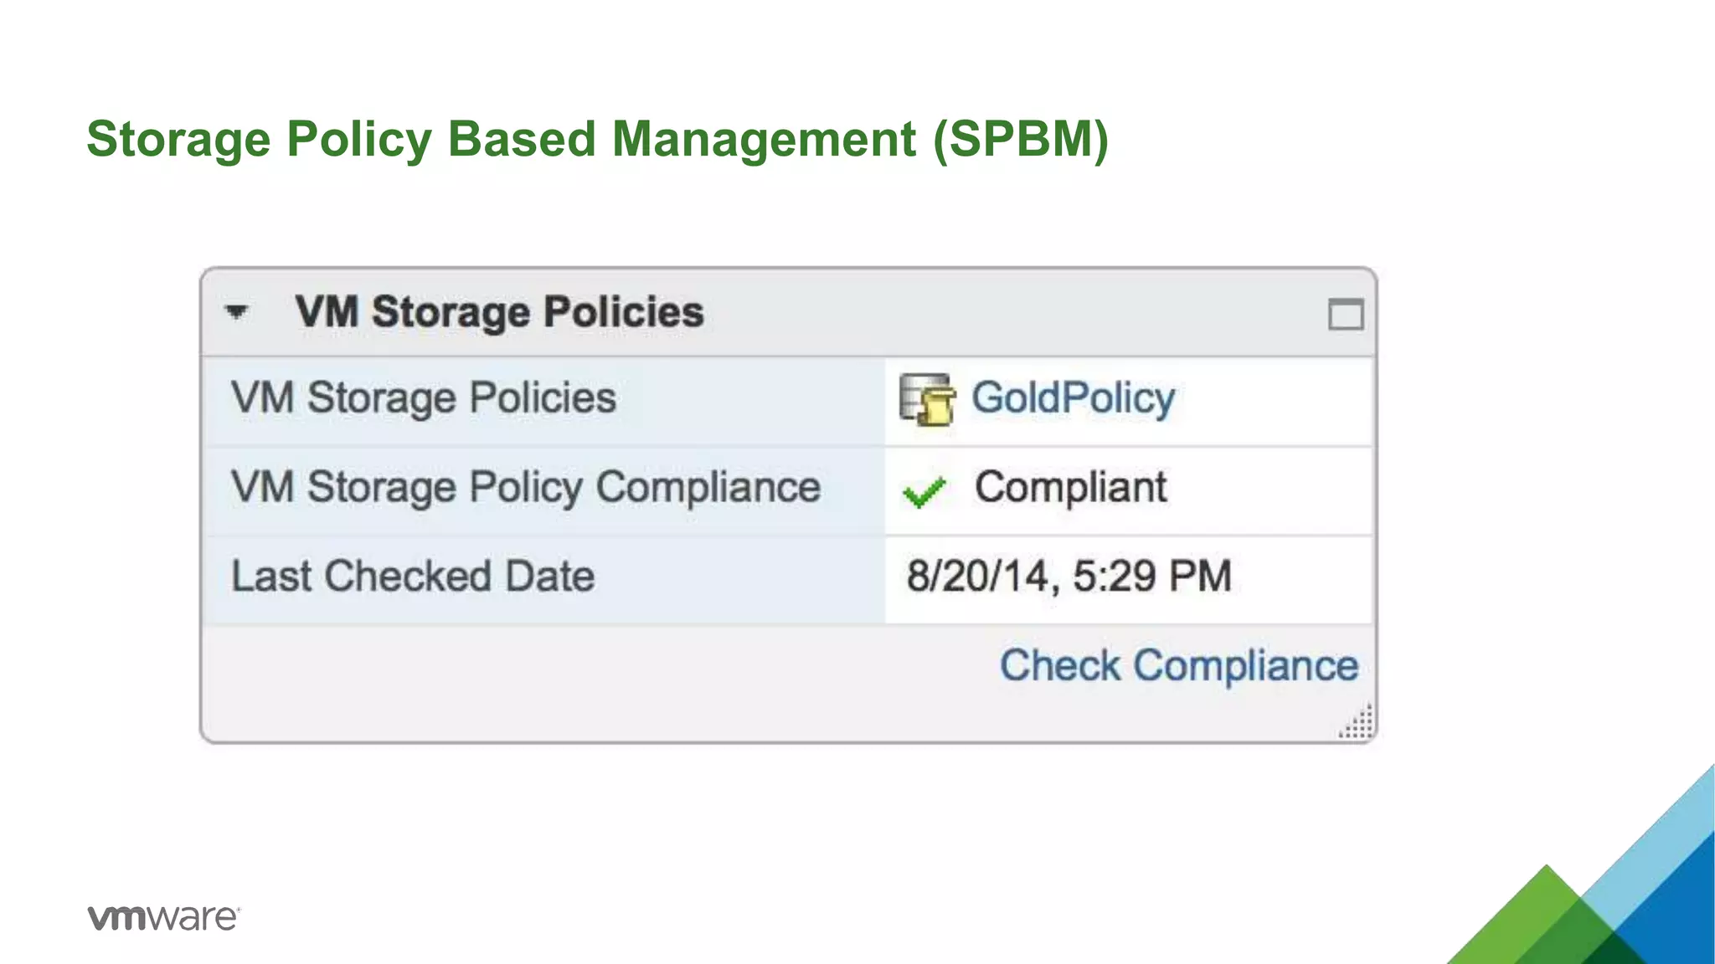
Task: Select the Last Checked Date label
Action: 413,577
